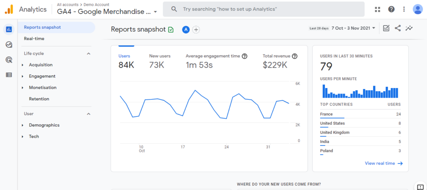Click help icon beside Total revenue
This screenshot has height=190, width=427.
pyautogui.click(x=294, y=56)
